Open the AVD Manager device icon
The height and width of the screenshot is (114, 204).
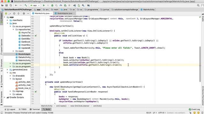79,5
